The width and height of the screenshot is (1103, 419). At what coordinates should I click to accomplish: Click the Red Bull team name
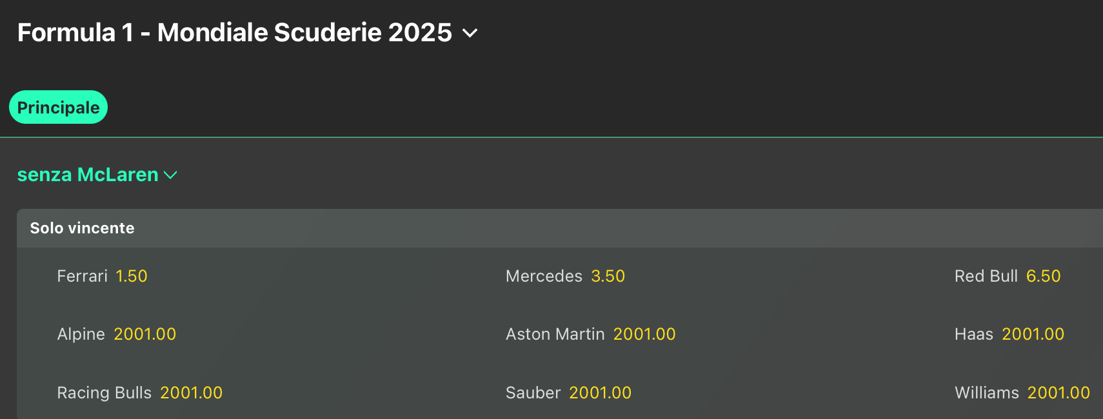[x=986, y=277]
